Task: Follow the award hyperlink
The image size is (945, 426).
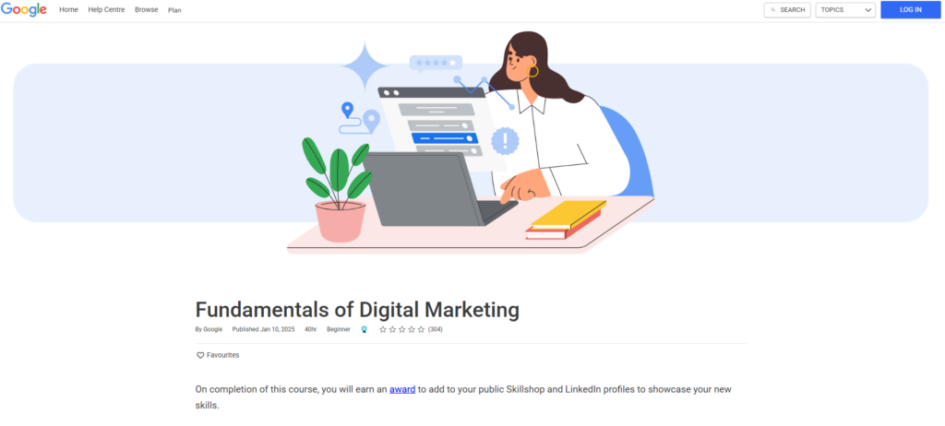Action: coord(402,389)
